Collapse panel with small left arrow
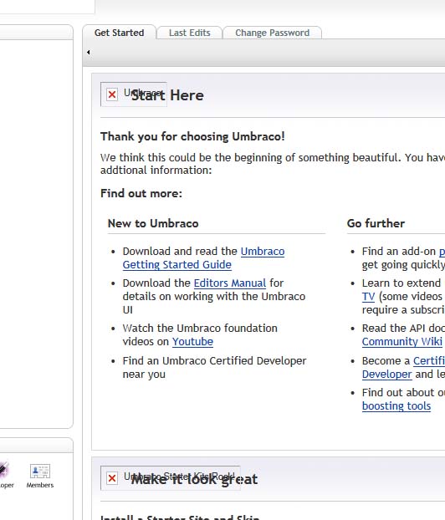This screenshot has width=445, height=520. pos(89,52)
